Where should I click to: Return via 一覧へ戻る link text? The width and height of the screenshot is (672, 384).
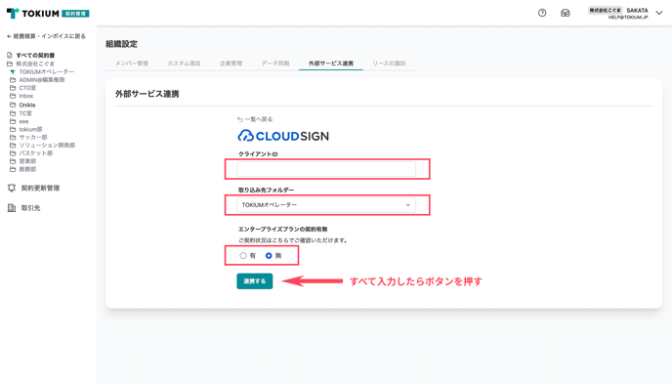259,119
